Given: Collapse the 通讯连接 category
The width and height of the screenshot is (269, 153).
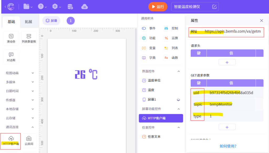Looking at the screenshot, I should click(x=20, y=127).
